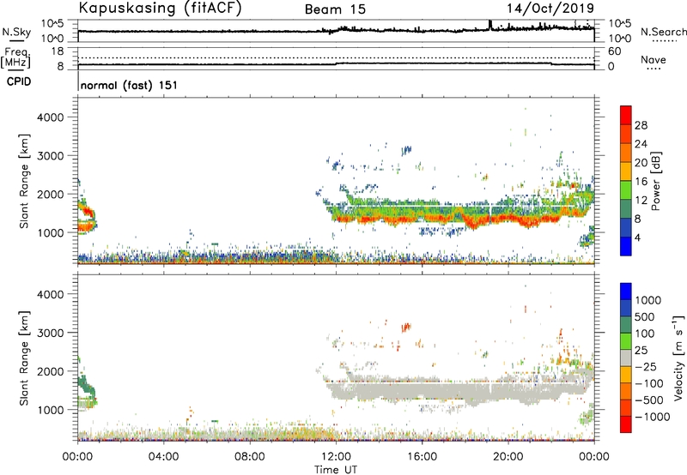687x475 pixels.
Task: Click the '16:00' time axis label
Action: click(422, 457)
